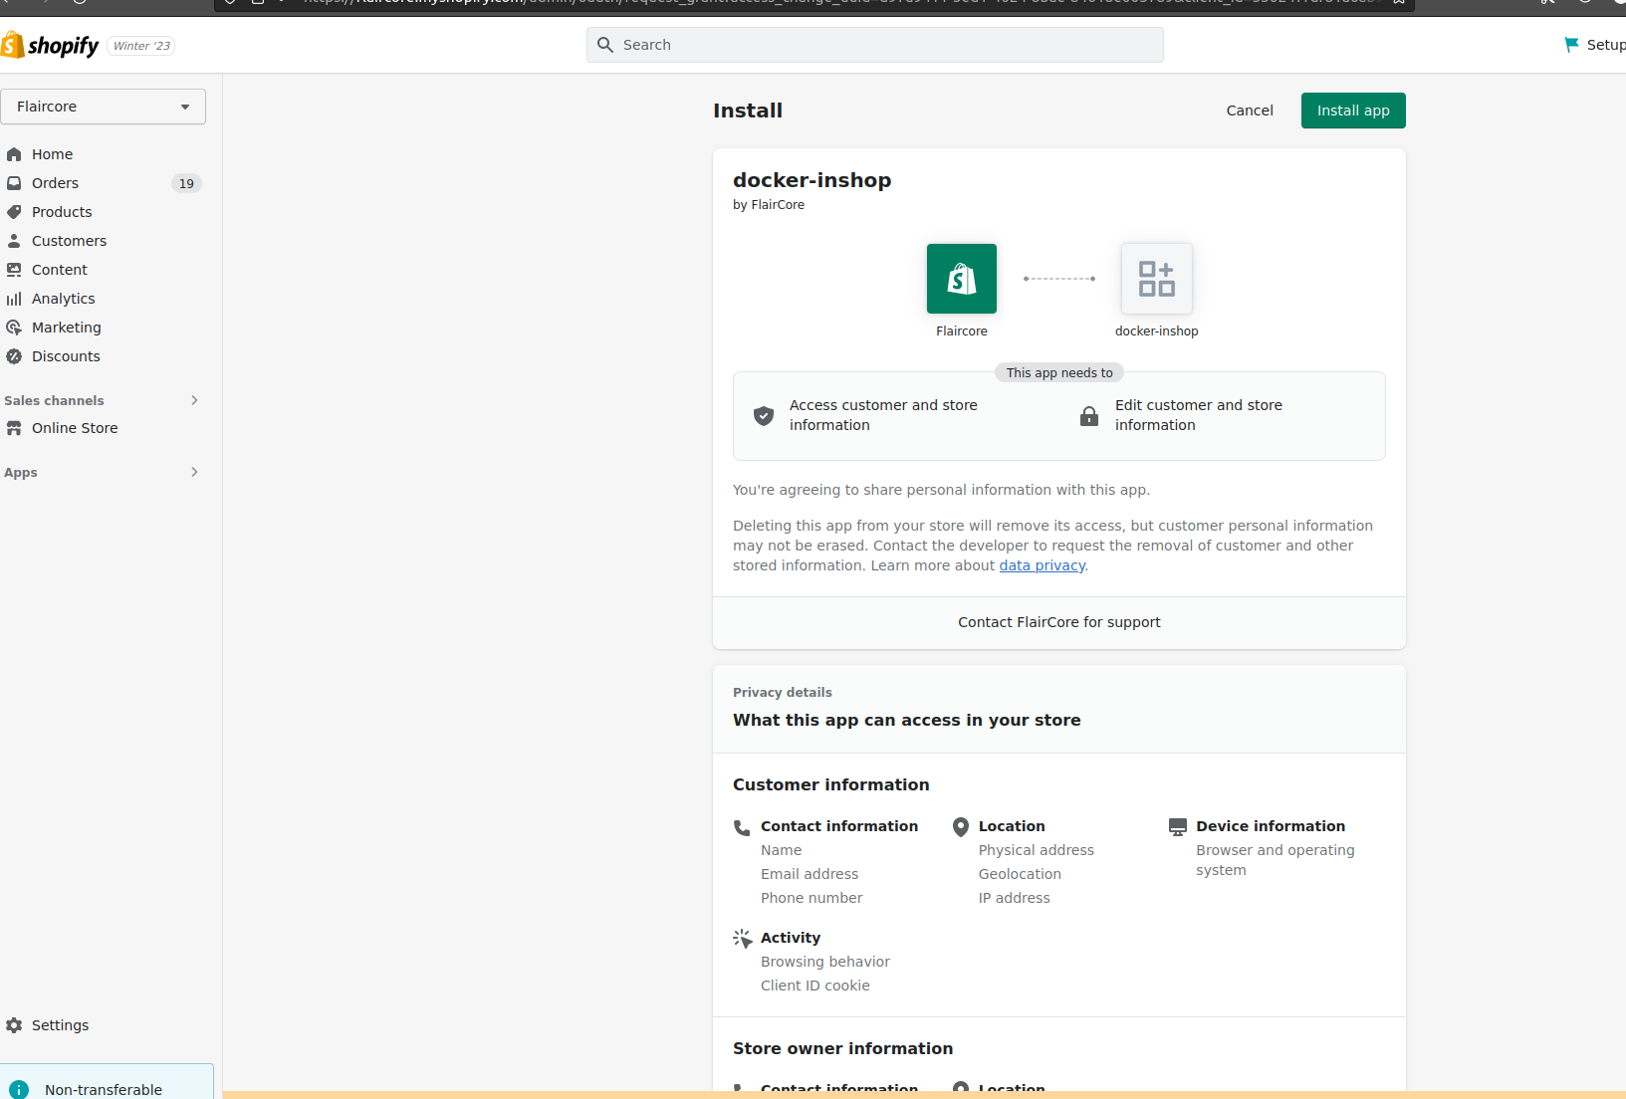1626x1099 pixels.
Task: Click the phone icon beside Contact information
Action: point(742,827)
